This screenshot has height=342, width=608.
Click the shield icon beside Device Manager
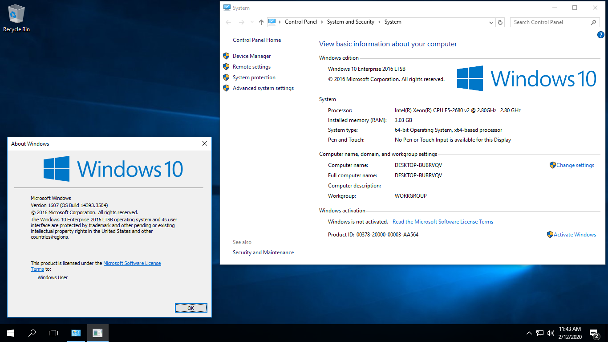click(x=226, y=56)
